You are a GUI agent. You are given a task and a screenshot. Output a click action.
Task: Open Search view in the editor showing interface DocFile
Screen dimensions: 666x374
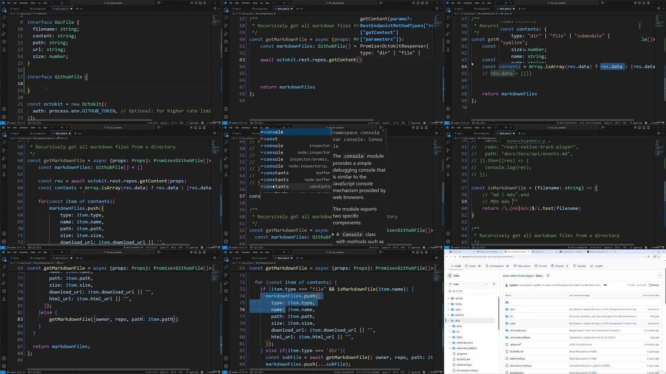click(4, 18)
